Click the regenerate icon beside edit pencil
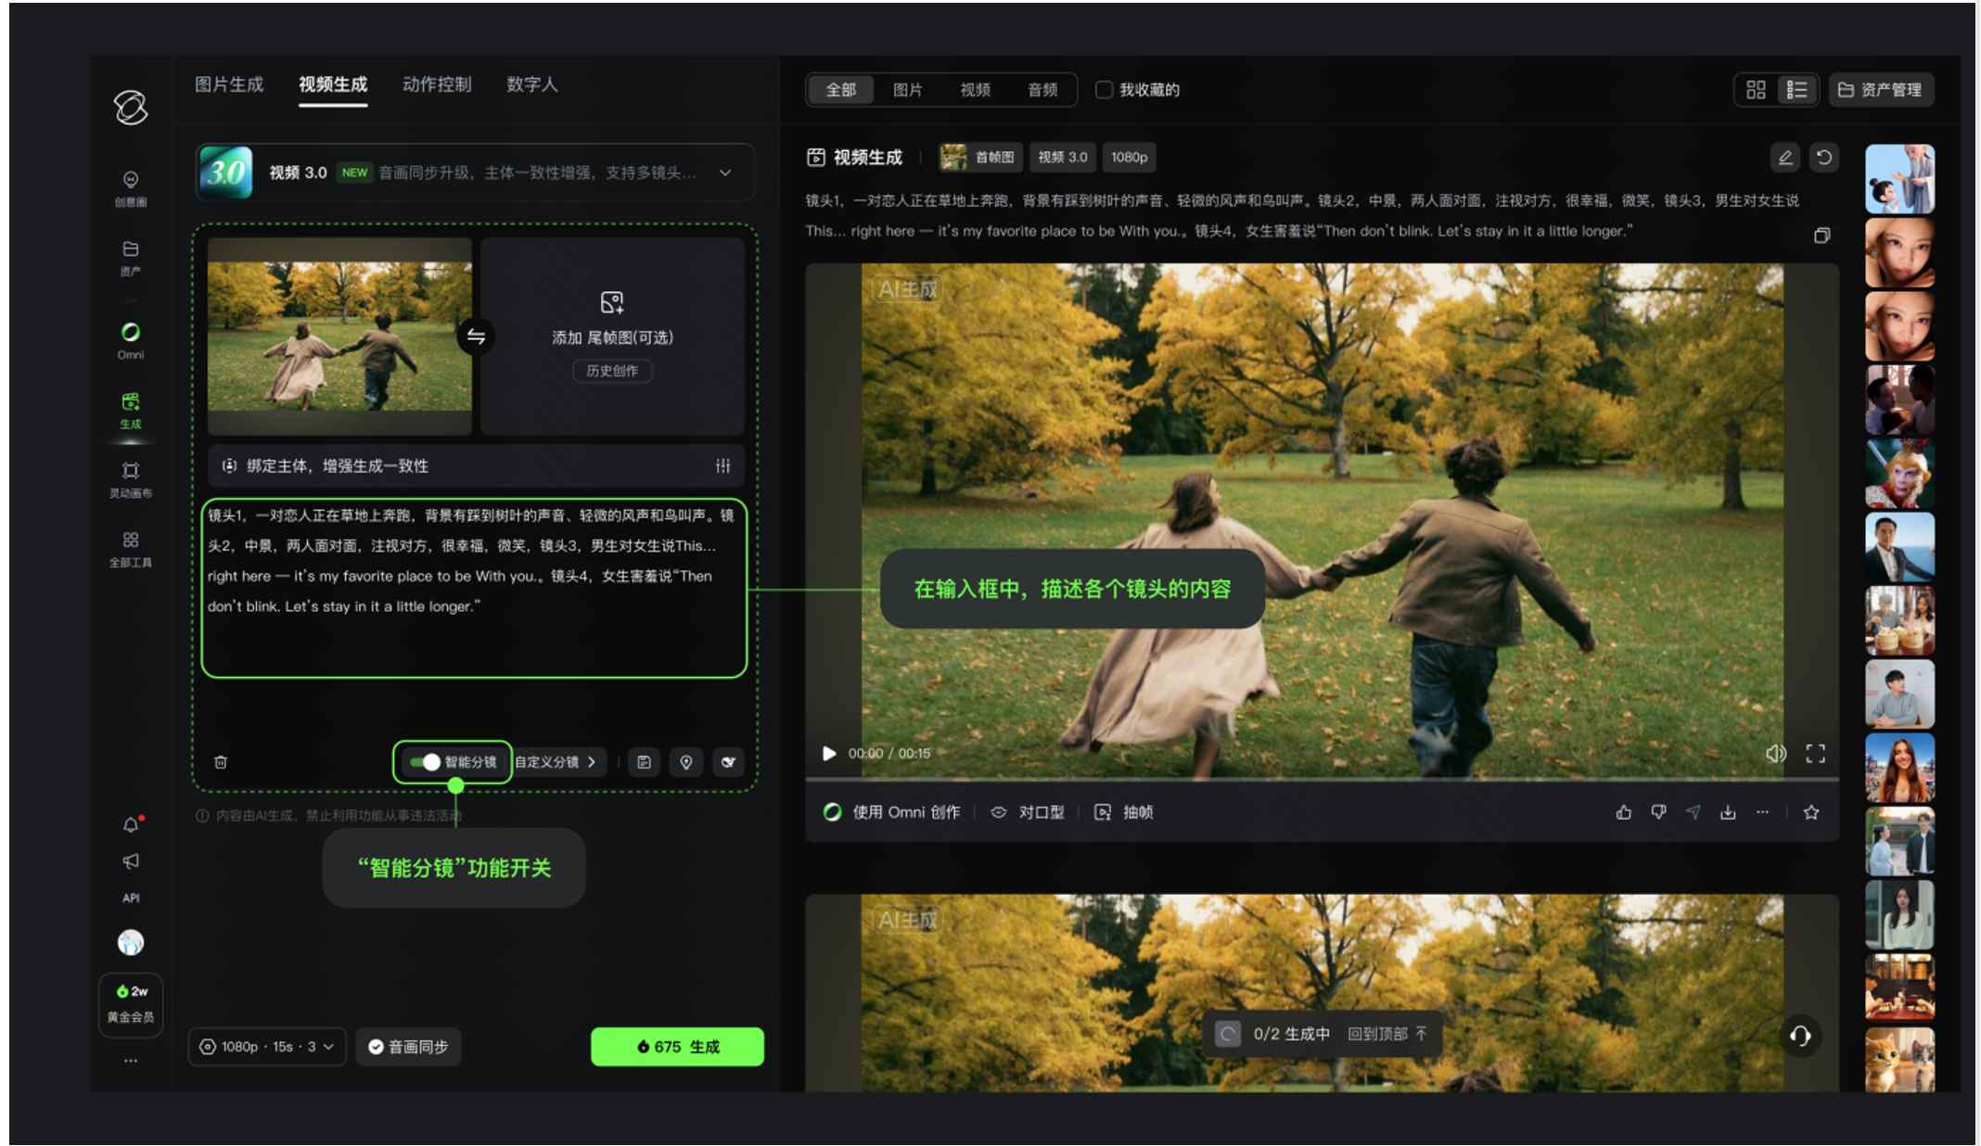 pyautogui.click(x=1824, y=158)
